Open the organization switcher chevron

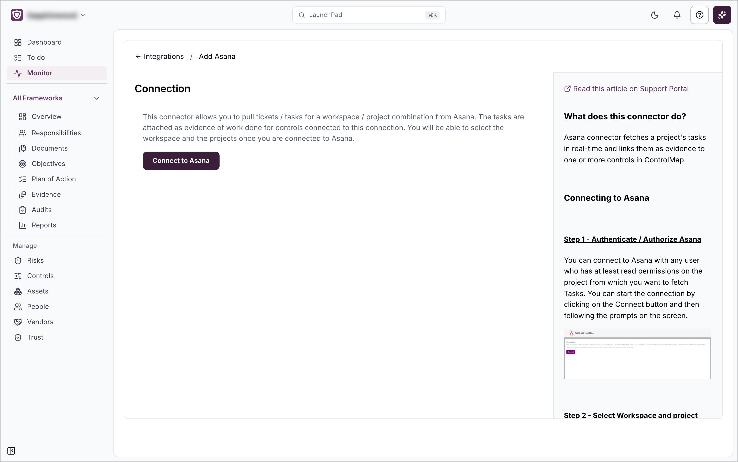tap(83, 15)
